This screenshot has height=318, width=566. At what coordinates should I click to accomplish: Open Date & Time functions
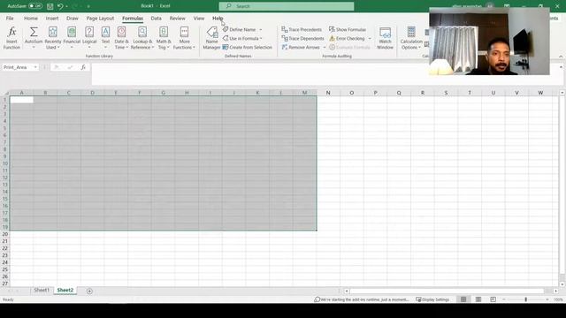121,38
